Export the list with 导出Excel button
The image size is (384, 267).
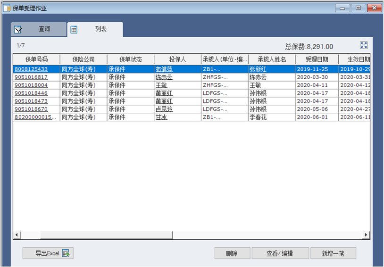tap(48, 253)
